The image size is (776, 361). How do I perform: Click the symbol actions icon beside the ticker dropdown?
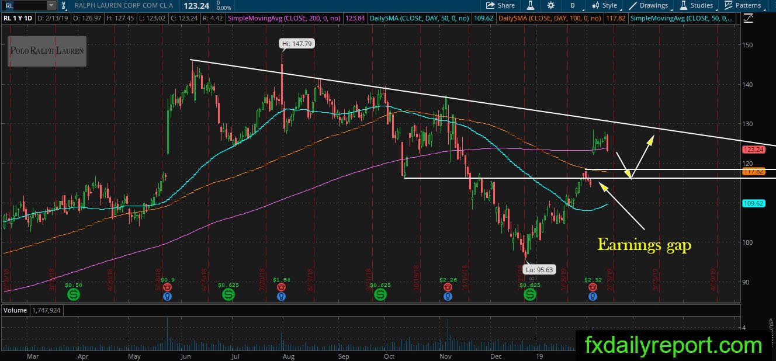pyautogui.click(x=63, y=5)
